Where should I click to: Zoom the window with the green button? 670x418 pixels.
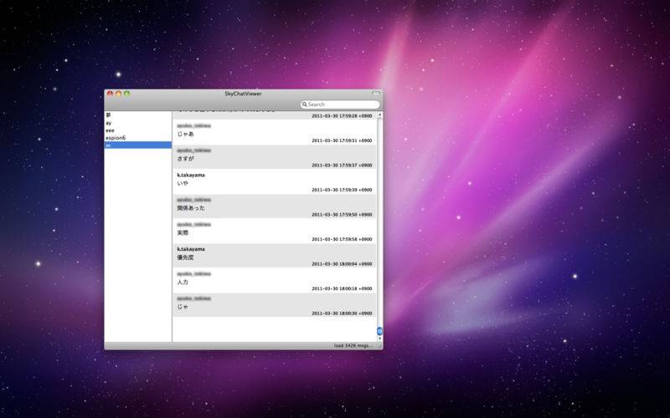(126, 94)
